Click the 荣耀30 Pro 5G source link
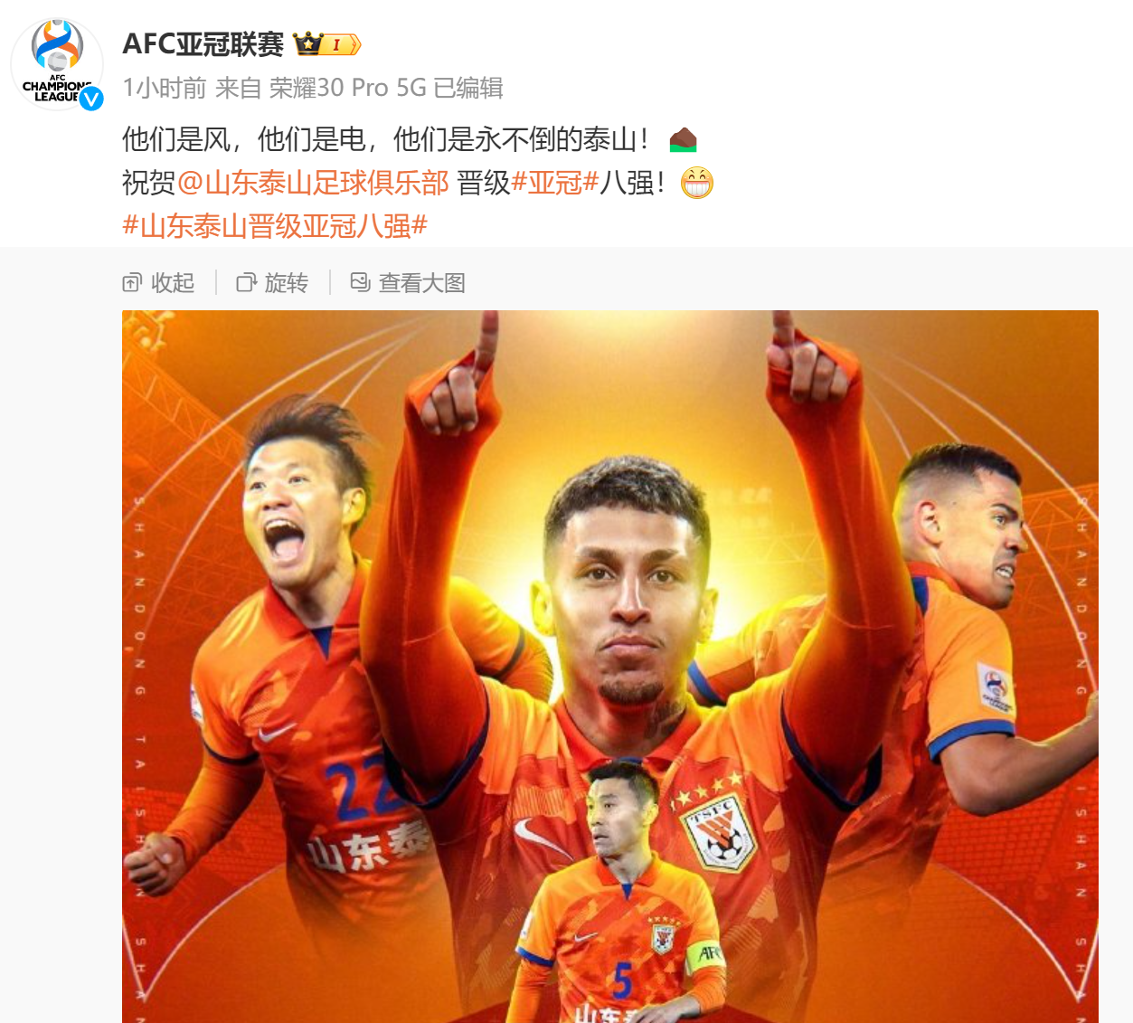 pos(347,88)
